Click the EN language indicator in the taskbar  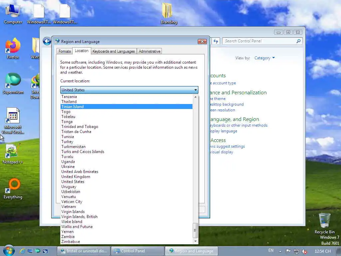[x=271, y=250]
